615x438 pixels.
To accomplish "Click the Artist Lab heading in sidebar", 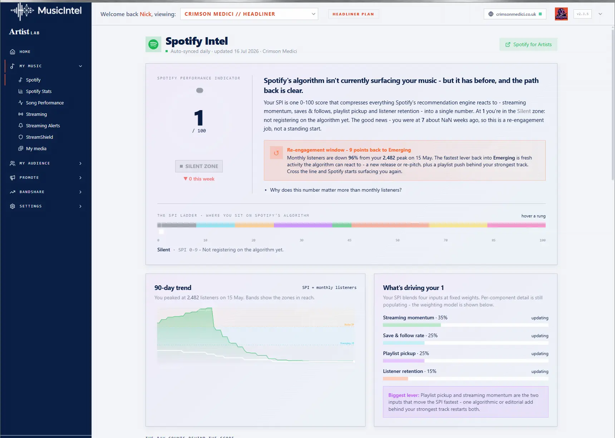I will click(24, 32).
